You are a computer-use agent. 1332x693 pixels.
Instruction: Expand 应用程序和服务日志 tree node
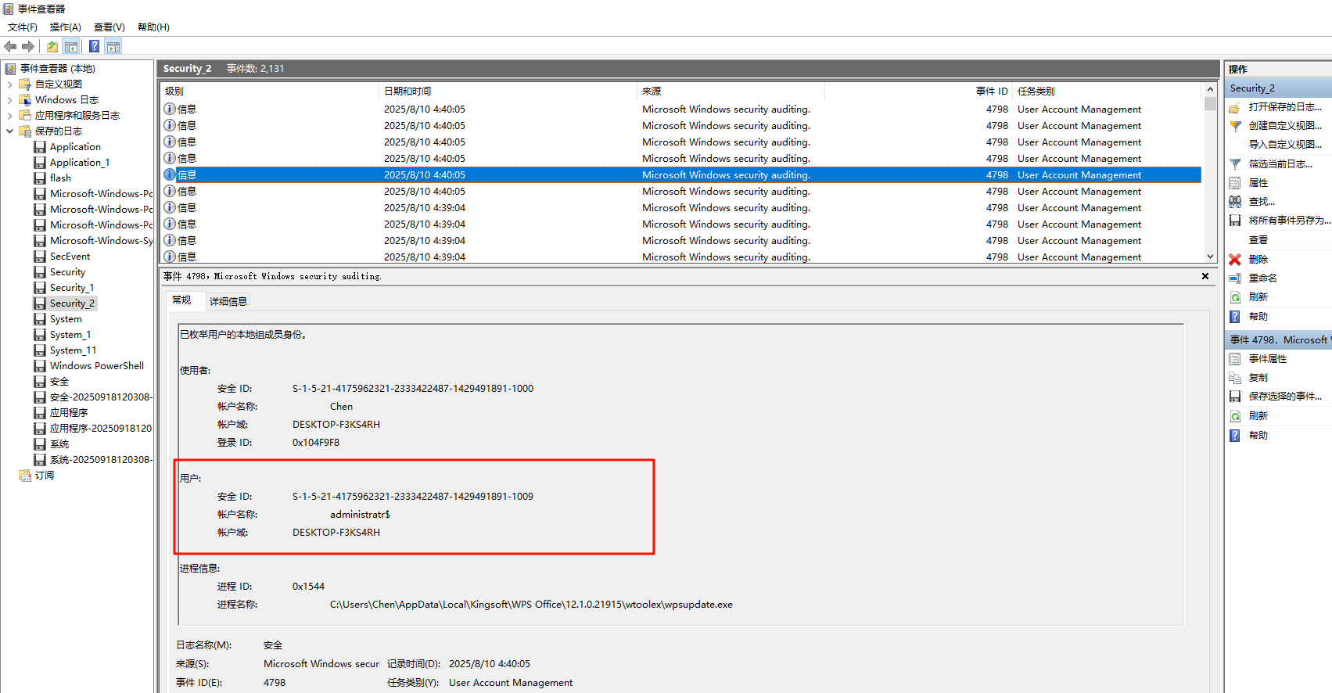[9, 116]
